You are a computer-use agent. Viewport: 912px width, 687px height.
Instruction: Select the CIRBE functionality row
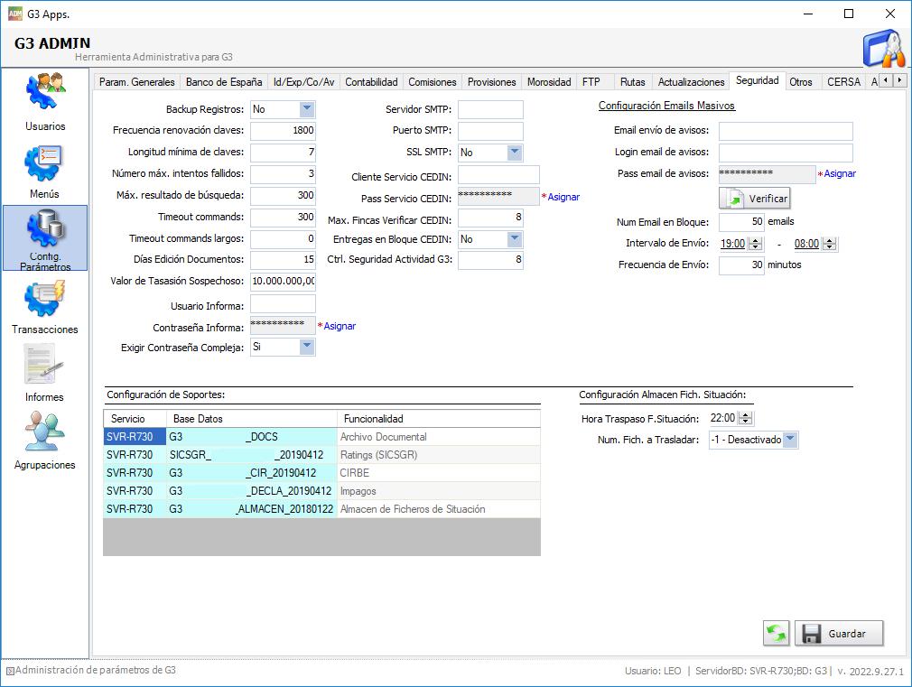pos(321,473)
